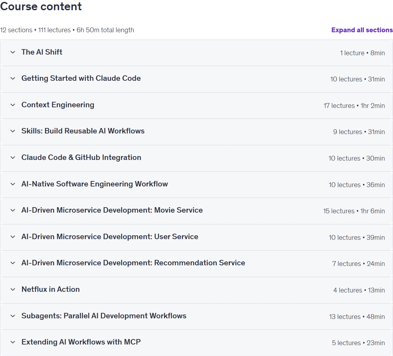This screenshot has width=393, height=356.
Task: Open the User Service section title
Action: [110, 237]
